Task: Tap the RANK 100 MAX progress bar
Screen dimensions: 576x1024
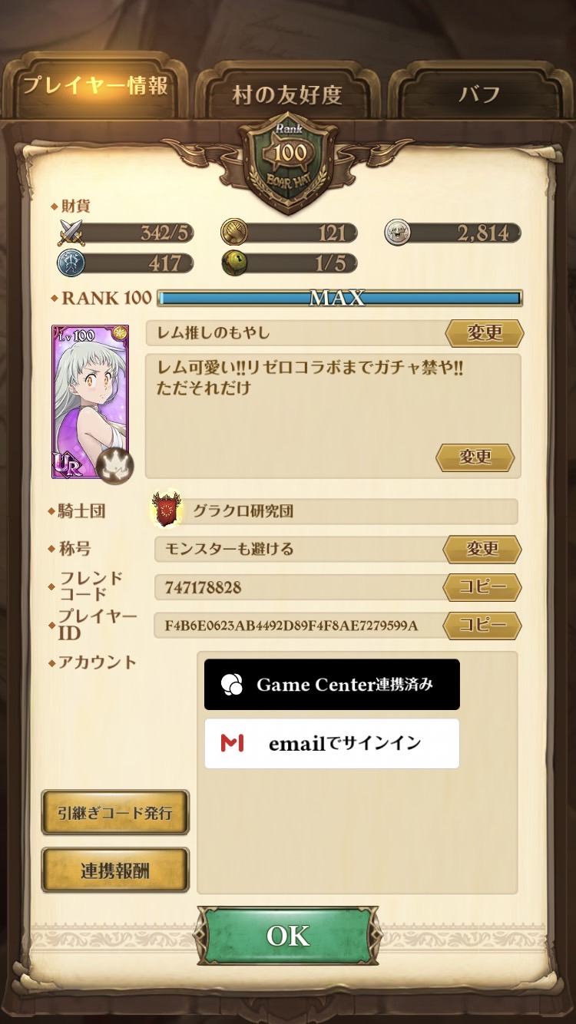Action: coord(339,298)
